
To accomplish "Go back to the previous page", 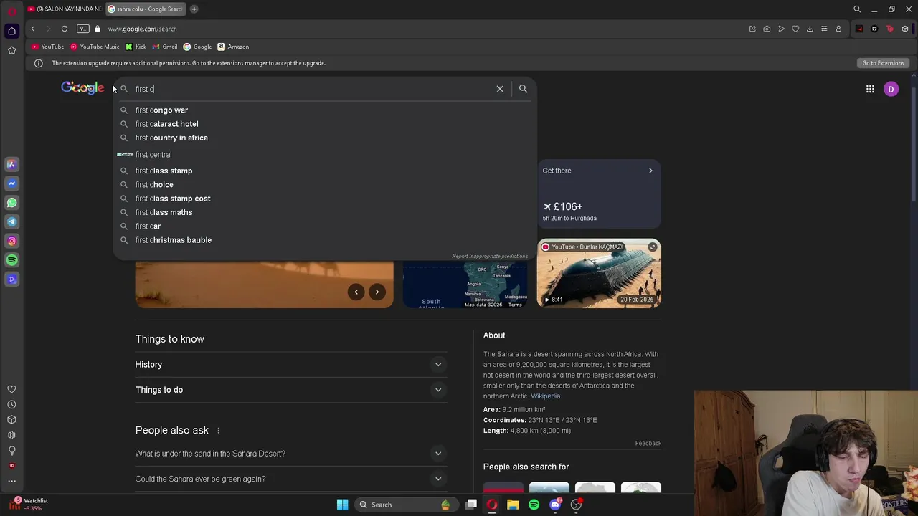I will [33, 29].
